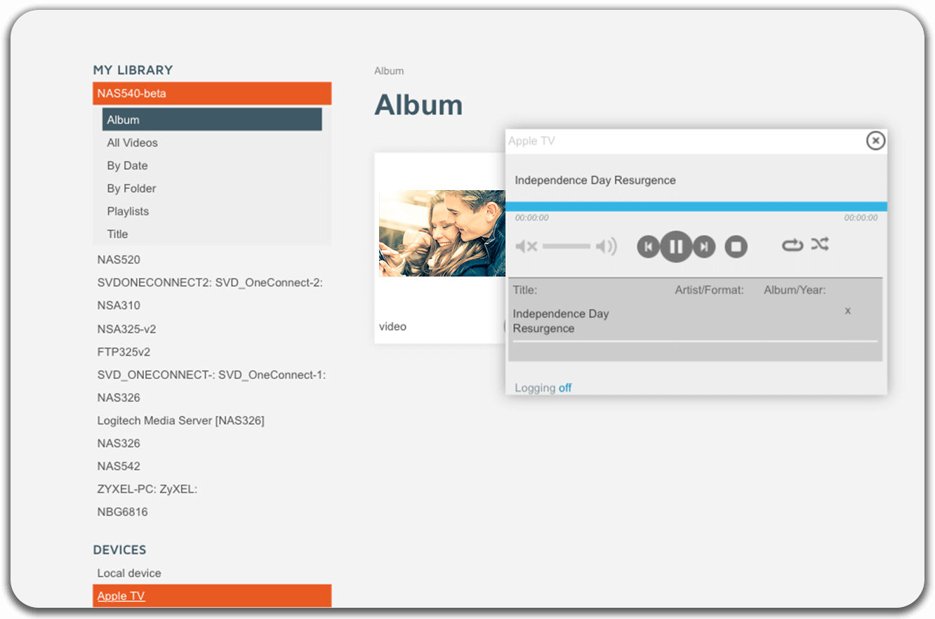Viewport: 935px width, 619px height.
Task: Select the NSA325-v2 library
Action: [x=126, y=329]
